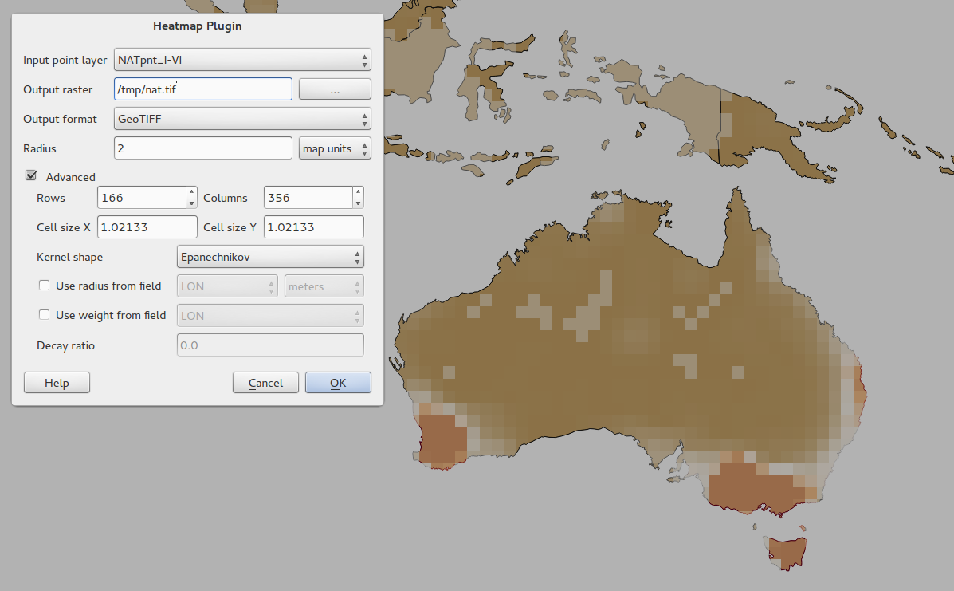Expand the Output format GeoTIFF dropdown
This screenshot has width=954, height=591.
(242, 119)
